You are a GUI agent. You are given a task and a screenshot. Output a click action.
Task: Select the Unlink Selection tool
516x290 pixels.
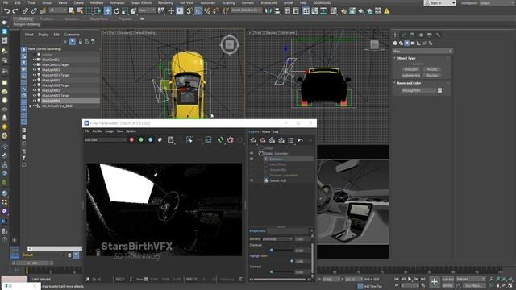(34, 11)
